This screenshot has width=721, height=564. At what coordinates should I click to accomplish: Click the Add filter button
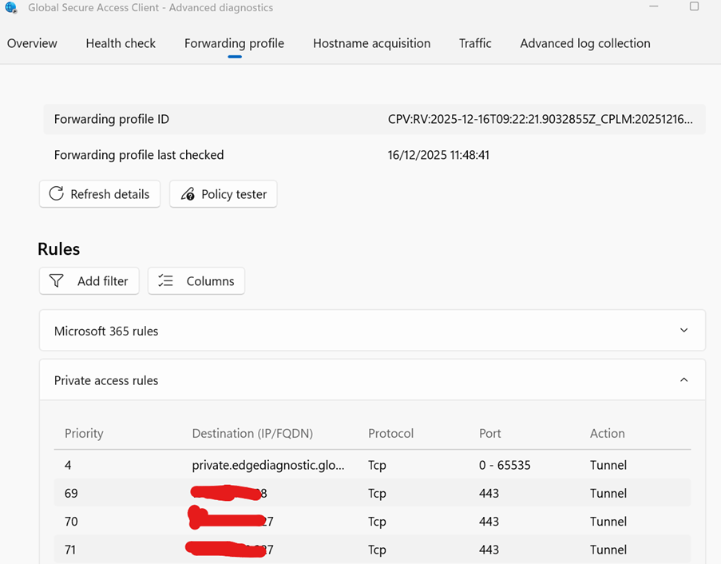(89, 281)
